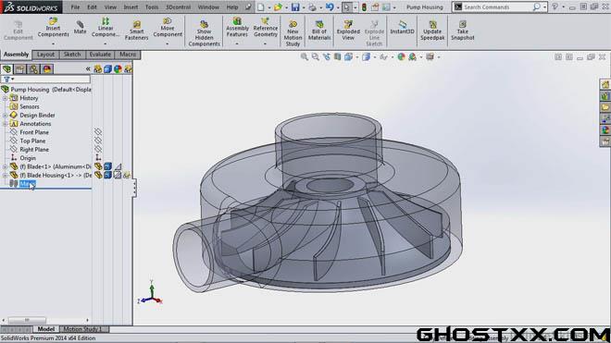The width and height of the screenshot is (611, 343).
Task: Start a New Motion Study
Action: (x=293, y=33)
